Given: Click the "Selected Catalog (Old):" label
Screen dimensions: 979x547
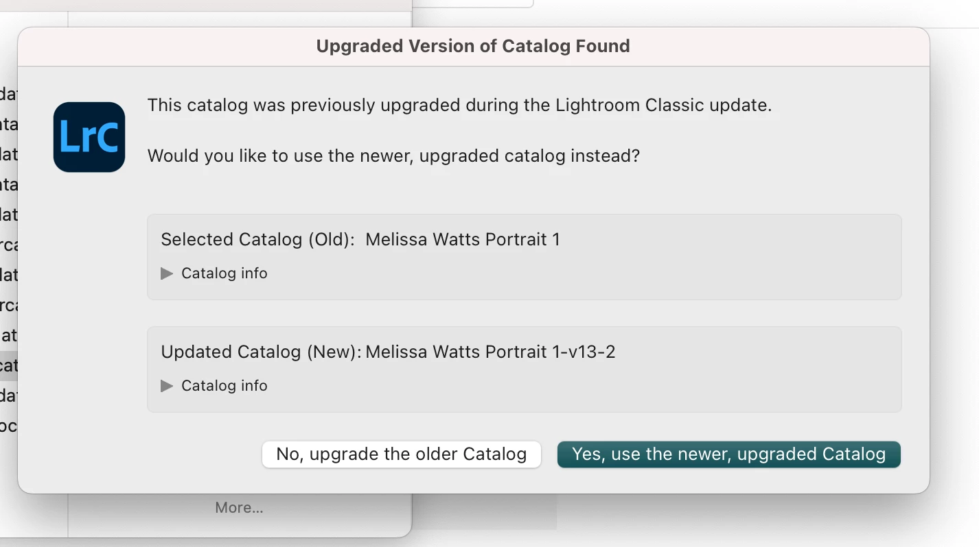Looking at the screenshot, I should pos(258,240).
